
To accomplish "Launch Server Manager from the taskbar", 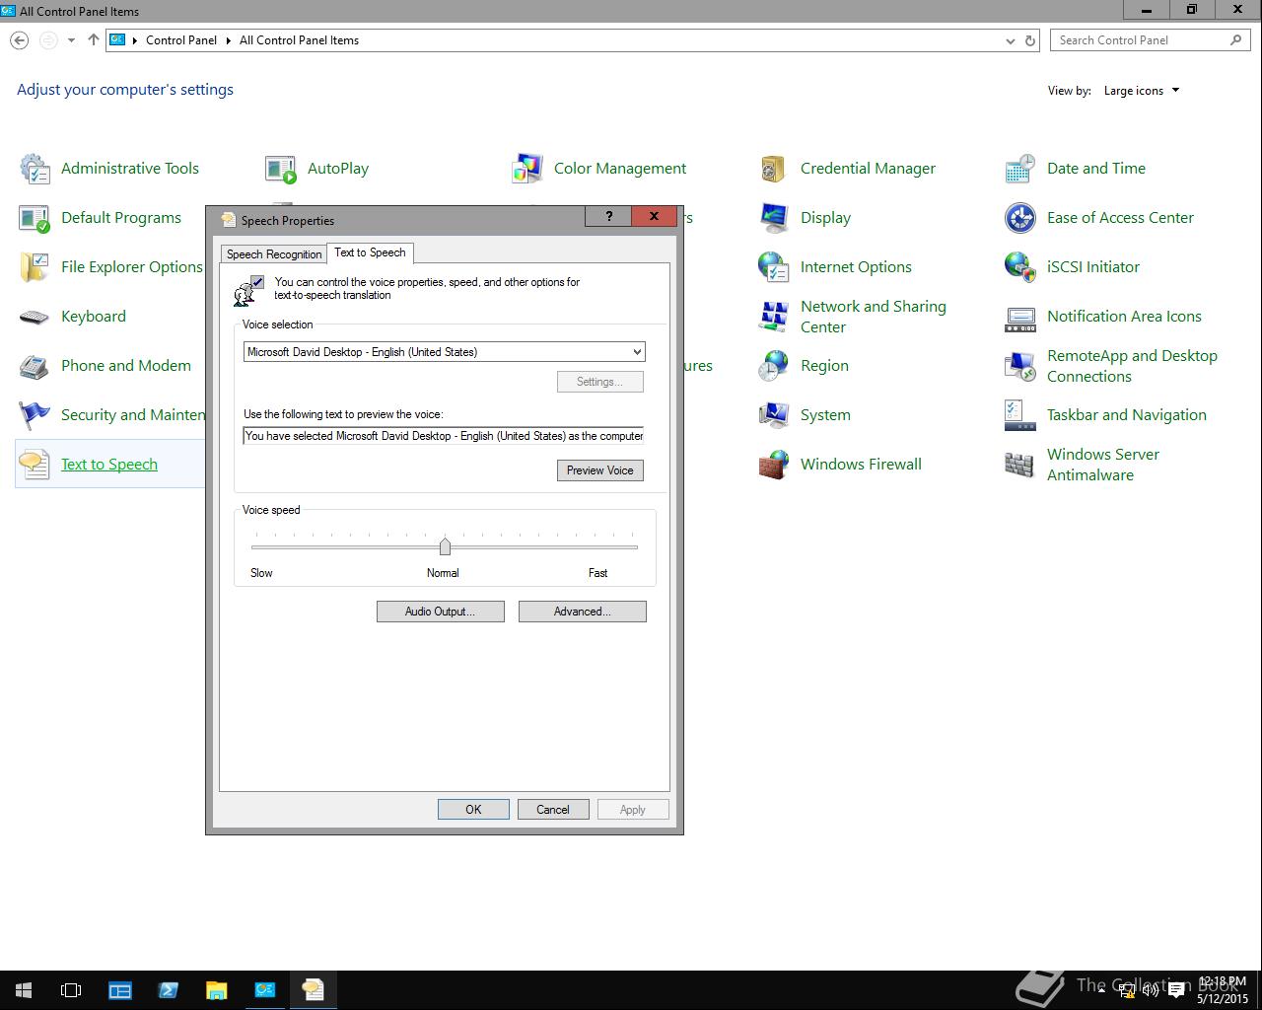I will tap(120, 990).
